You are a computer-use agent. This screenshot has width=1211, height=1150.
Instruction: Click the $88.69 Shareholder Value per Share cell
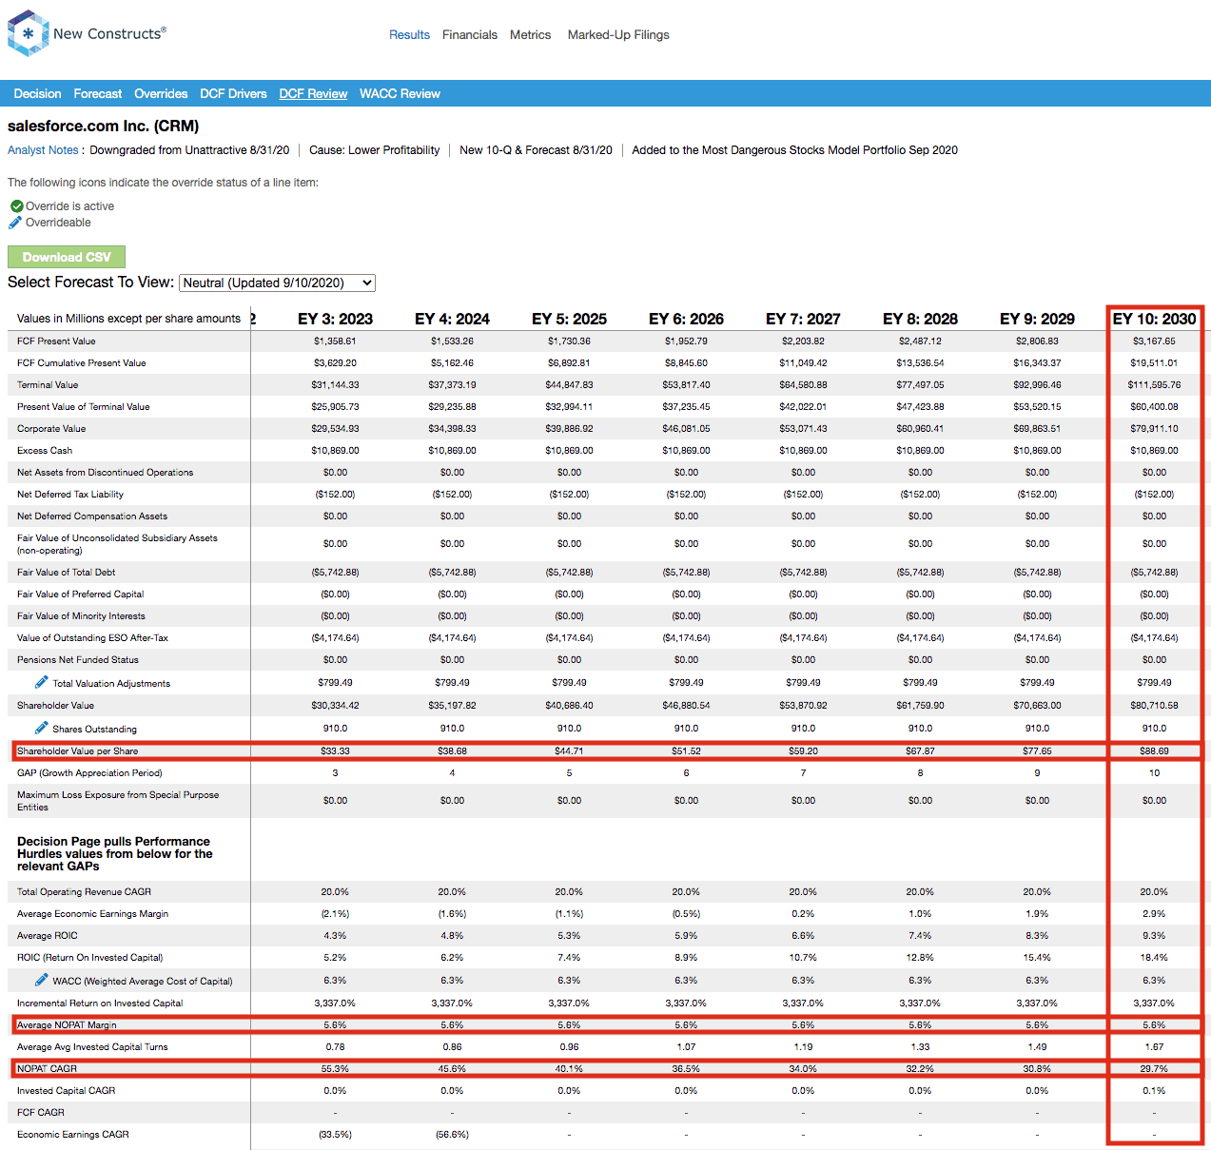click(x=1154, y=751)
